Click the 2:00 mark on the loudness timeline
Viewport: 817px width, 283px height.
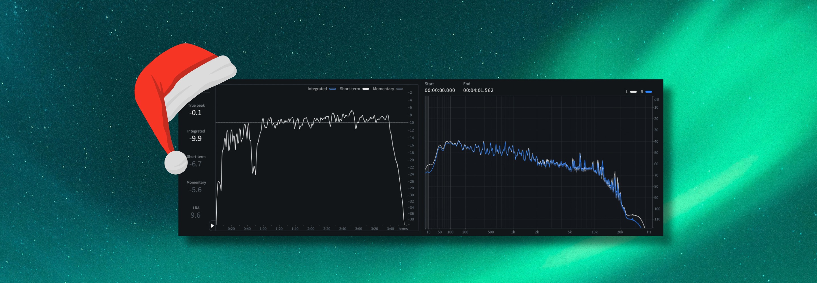[311, 229]
